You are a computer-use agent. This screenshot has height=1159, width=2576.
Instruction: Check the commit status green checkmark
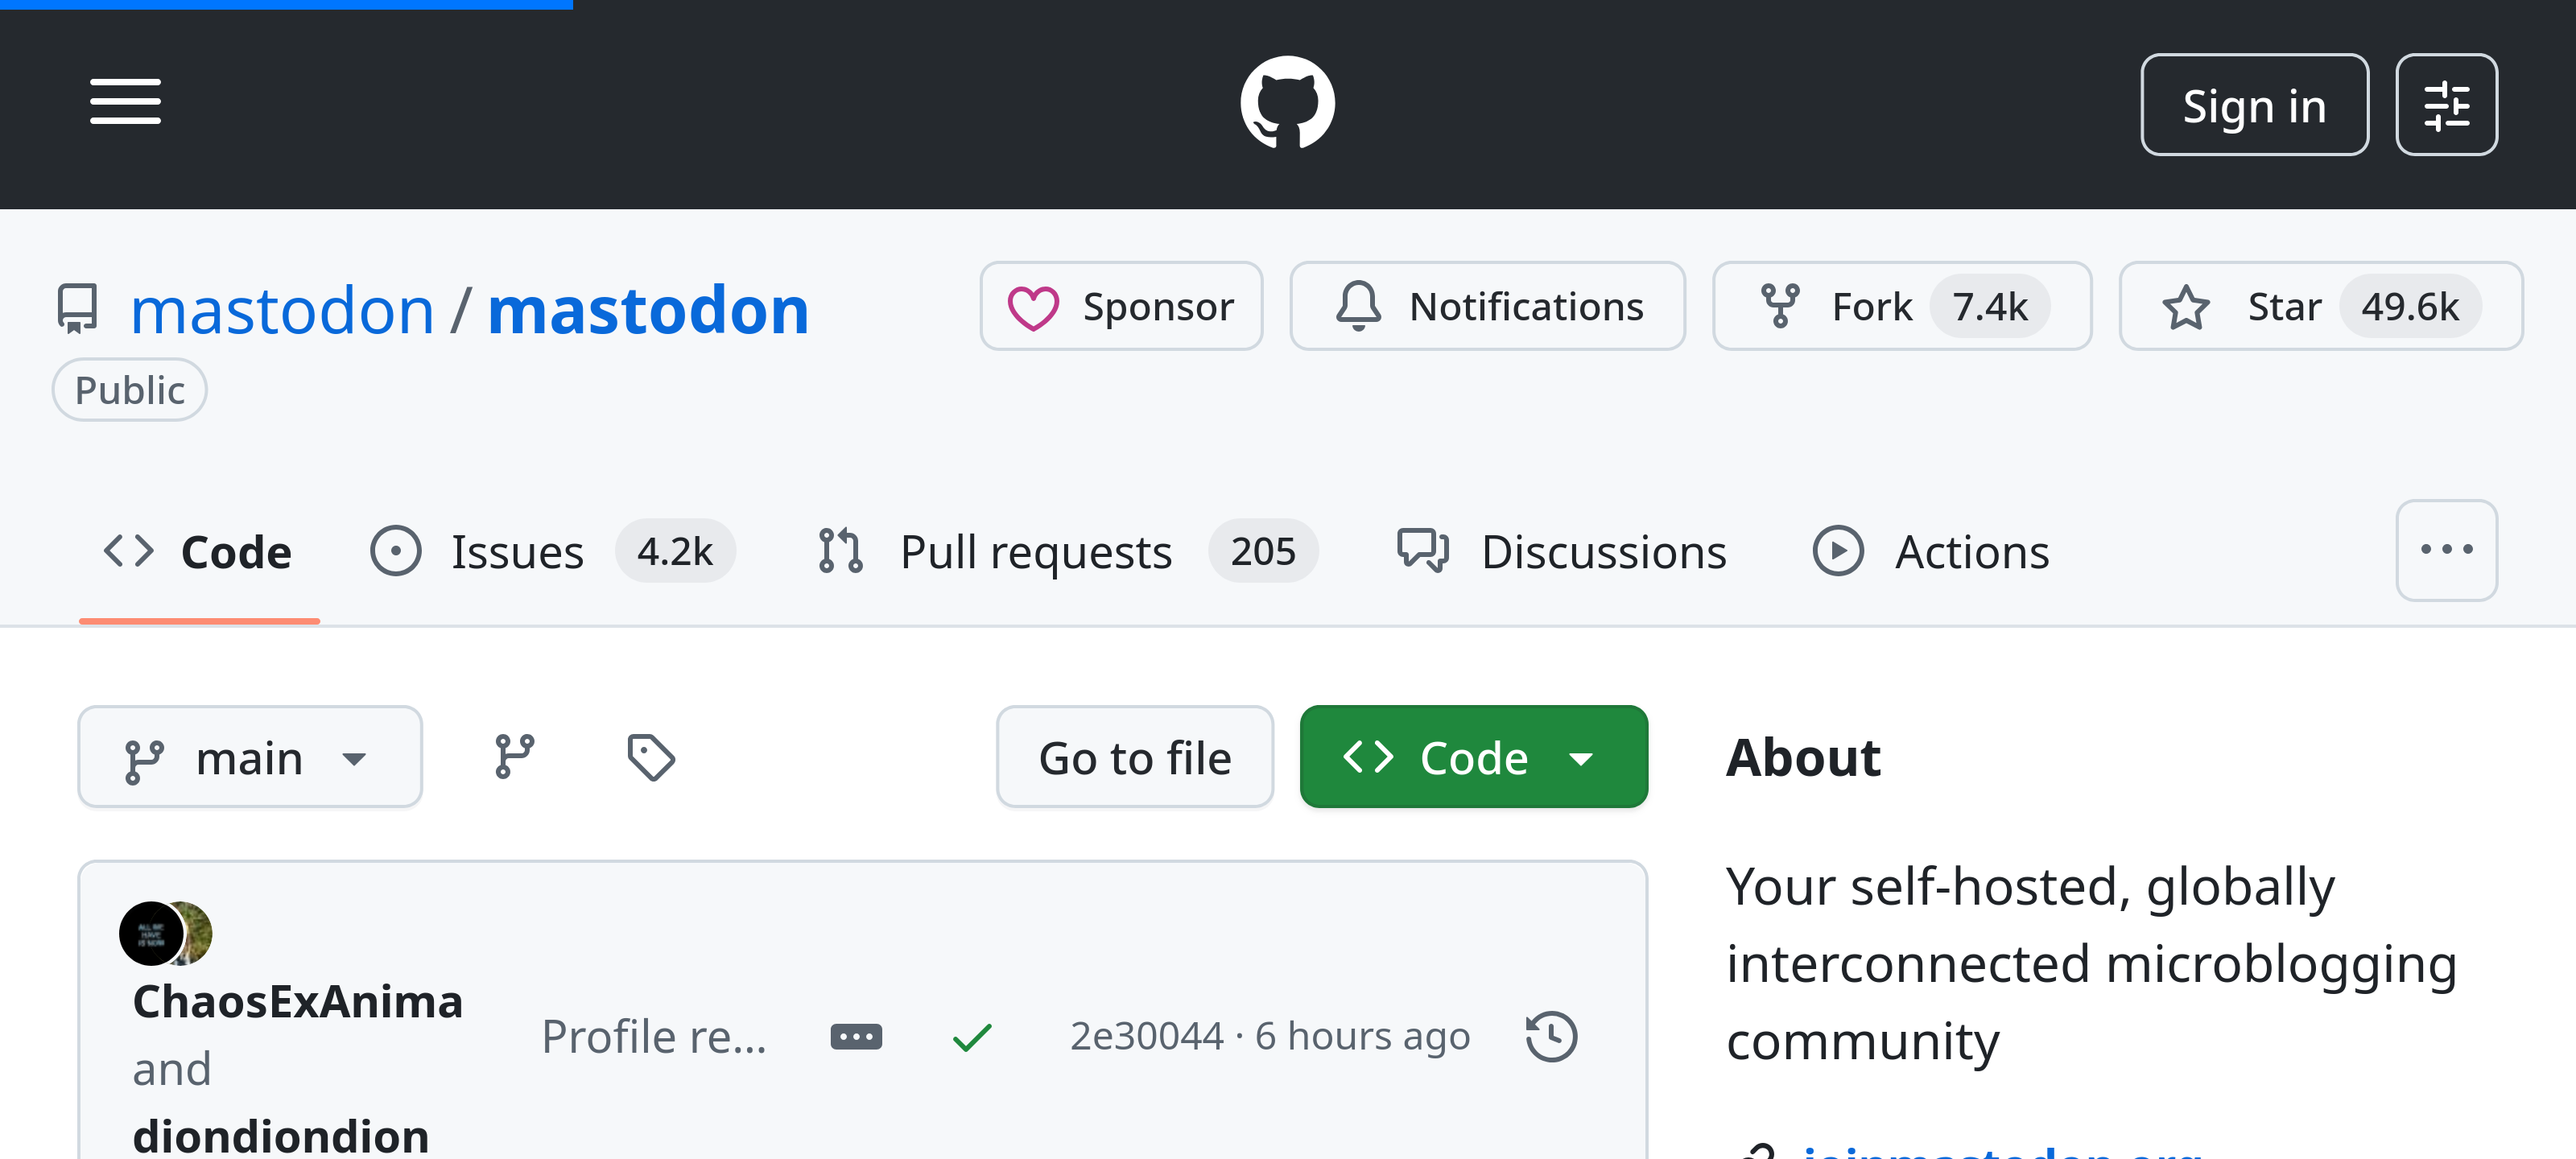(x=971, y=1036)
